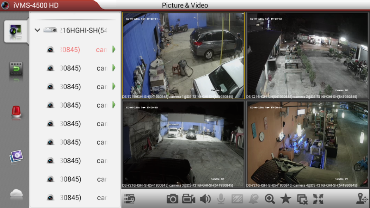Open Picture & Video gallery sidebar icon
This screenshot has width=370, height=208.
click(x=16, y=156)
